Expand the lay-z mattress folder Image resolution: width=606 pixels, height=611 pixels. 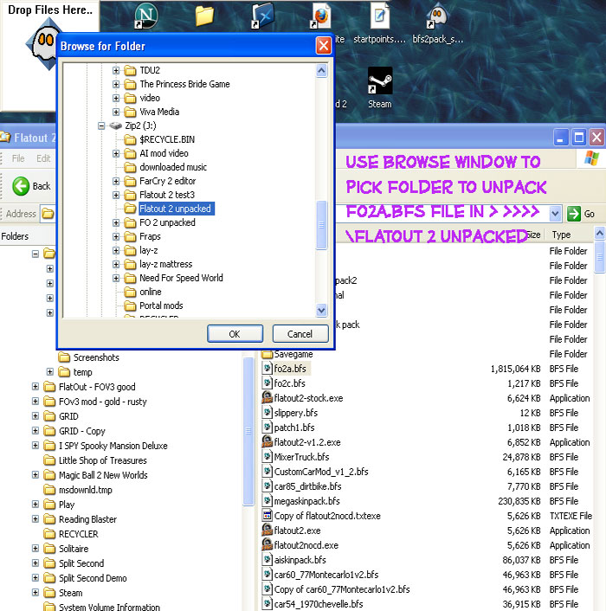pyautogui.click(x=116, y=264)
